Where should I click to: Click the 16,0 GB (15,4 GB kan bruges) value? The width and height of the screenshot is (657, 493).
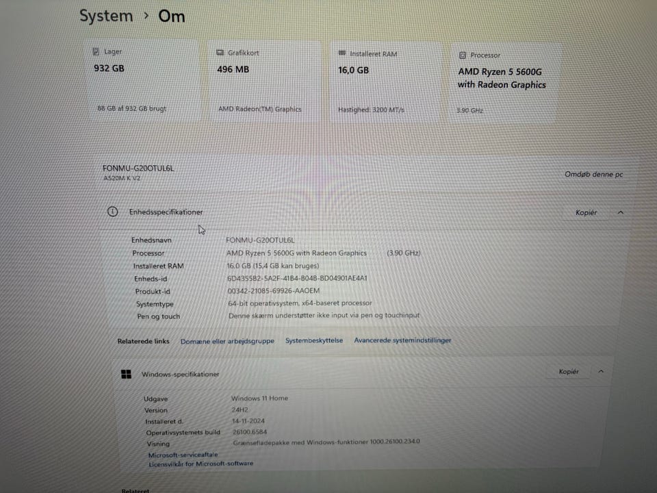(x=273, y=266)
